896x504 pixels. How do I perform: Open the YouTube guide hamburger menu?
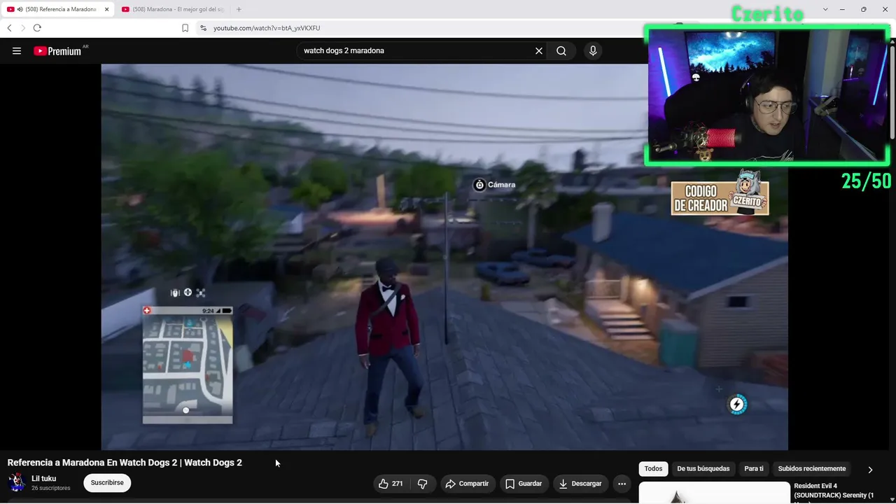pos(17,50)
